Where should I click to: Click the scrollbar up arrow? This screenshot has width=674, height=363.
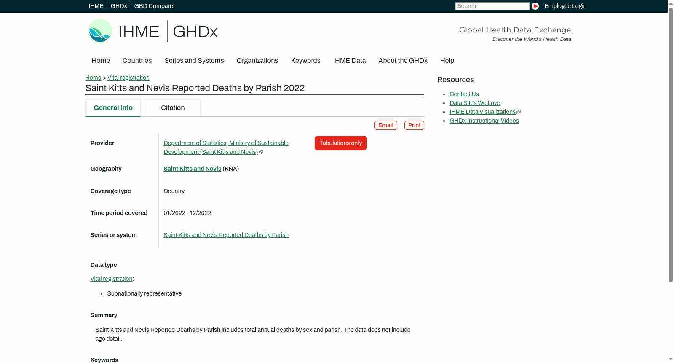point(671,3)
